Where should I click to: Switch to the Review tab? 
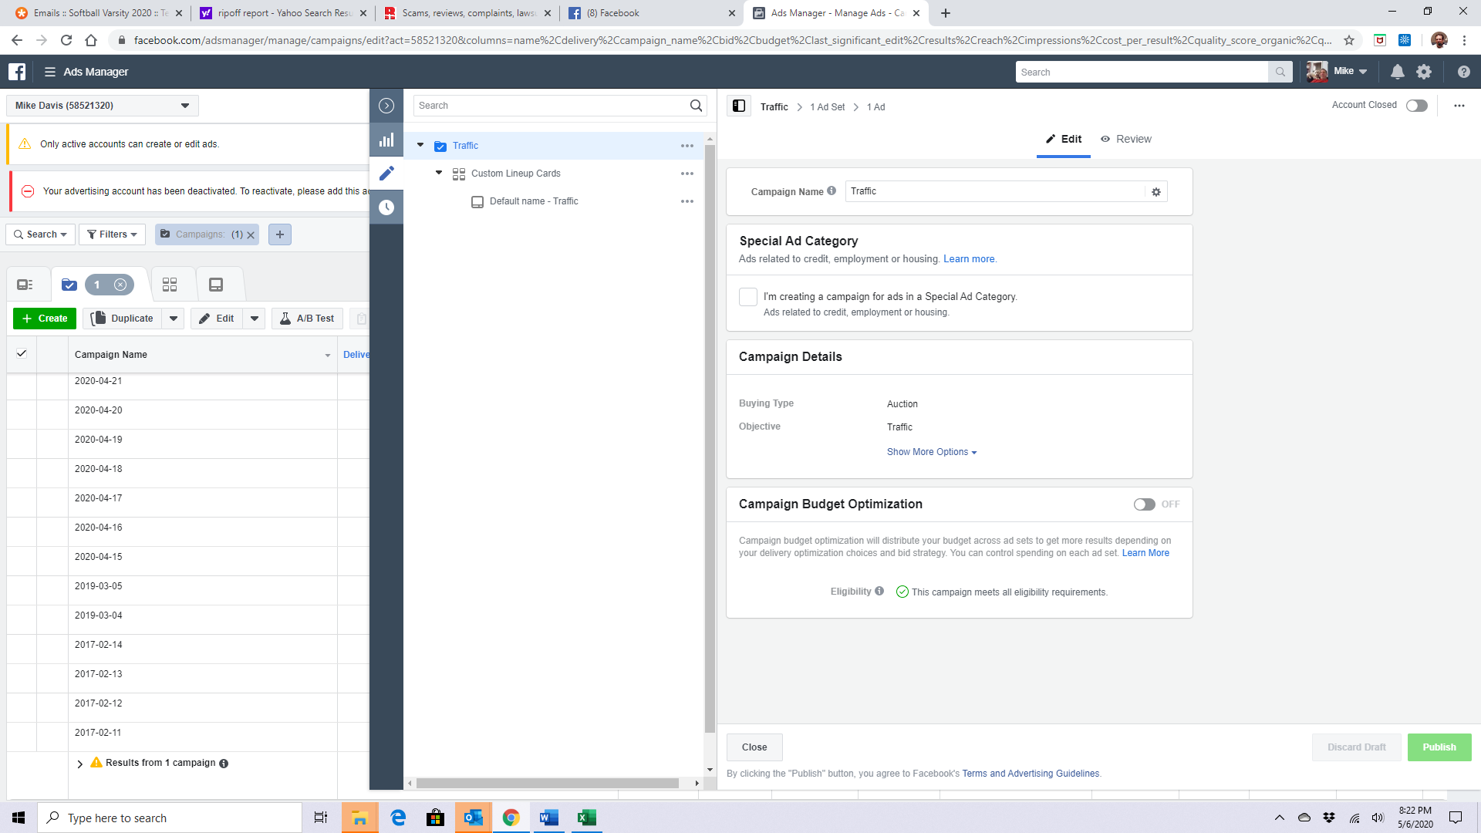(1126, 140)
